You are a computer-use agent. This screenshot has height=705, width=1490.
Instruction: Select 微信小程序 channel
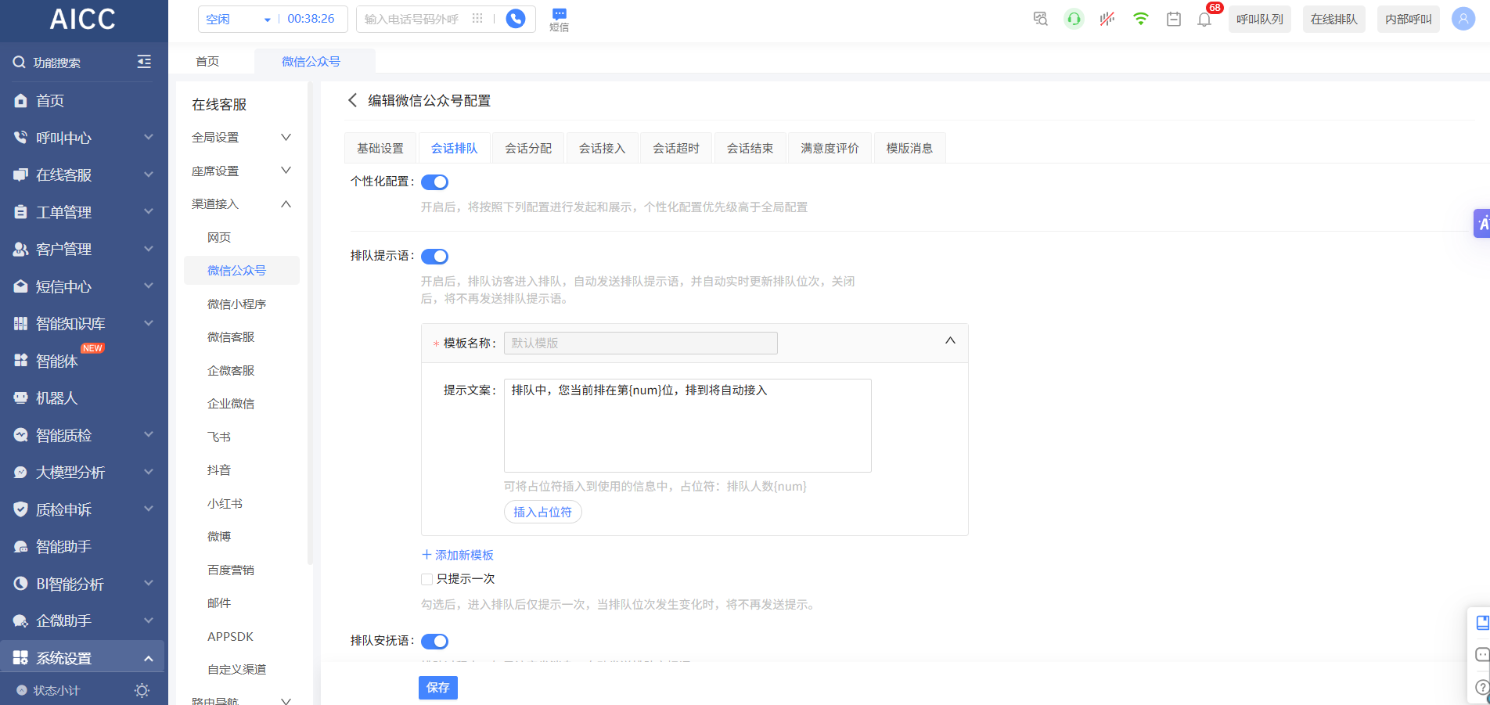pos(241,304)
